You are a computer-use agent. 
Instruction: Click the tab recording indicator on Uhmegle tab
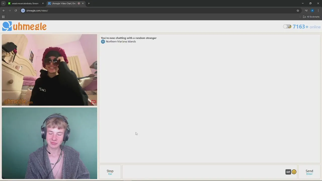pos(79,4)
